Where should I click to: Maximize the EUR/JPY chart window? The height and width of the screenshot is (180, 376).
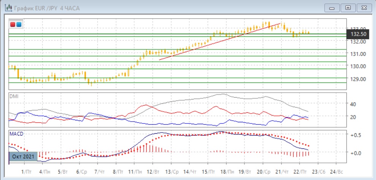(x=347, y=7)
